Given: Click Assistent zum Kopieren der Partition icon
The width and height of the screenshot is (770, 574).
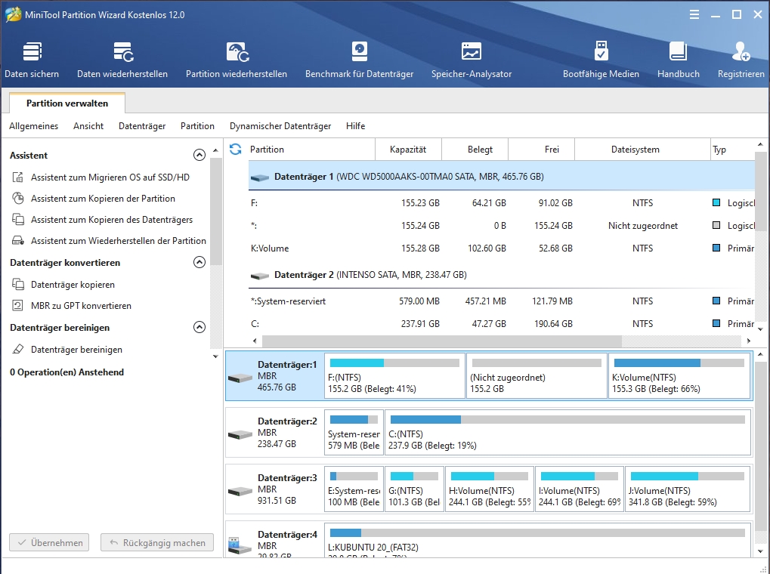Looking at the screenshot, I should pyautogui.click(x=18, y=199).
